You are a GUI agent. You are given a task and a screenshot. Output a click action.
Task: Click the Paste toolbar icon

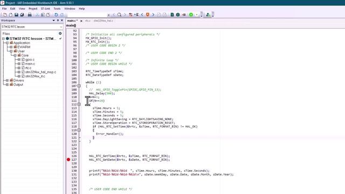point(48,15)
